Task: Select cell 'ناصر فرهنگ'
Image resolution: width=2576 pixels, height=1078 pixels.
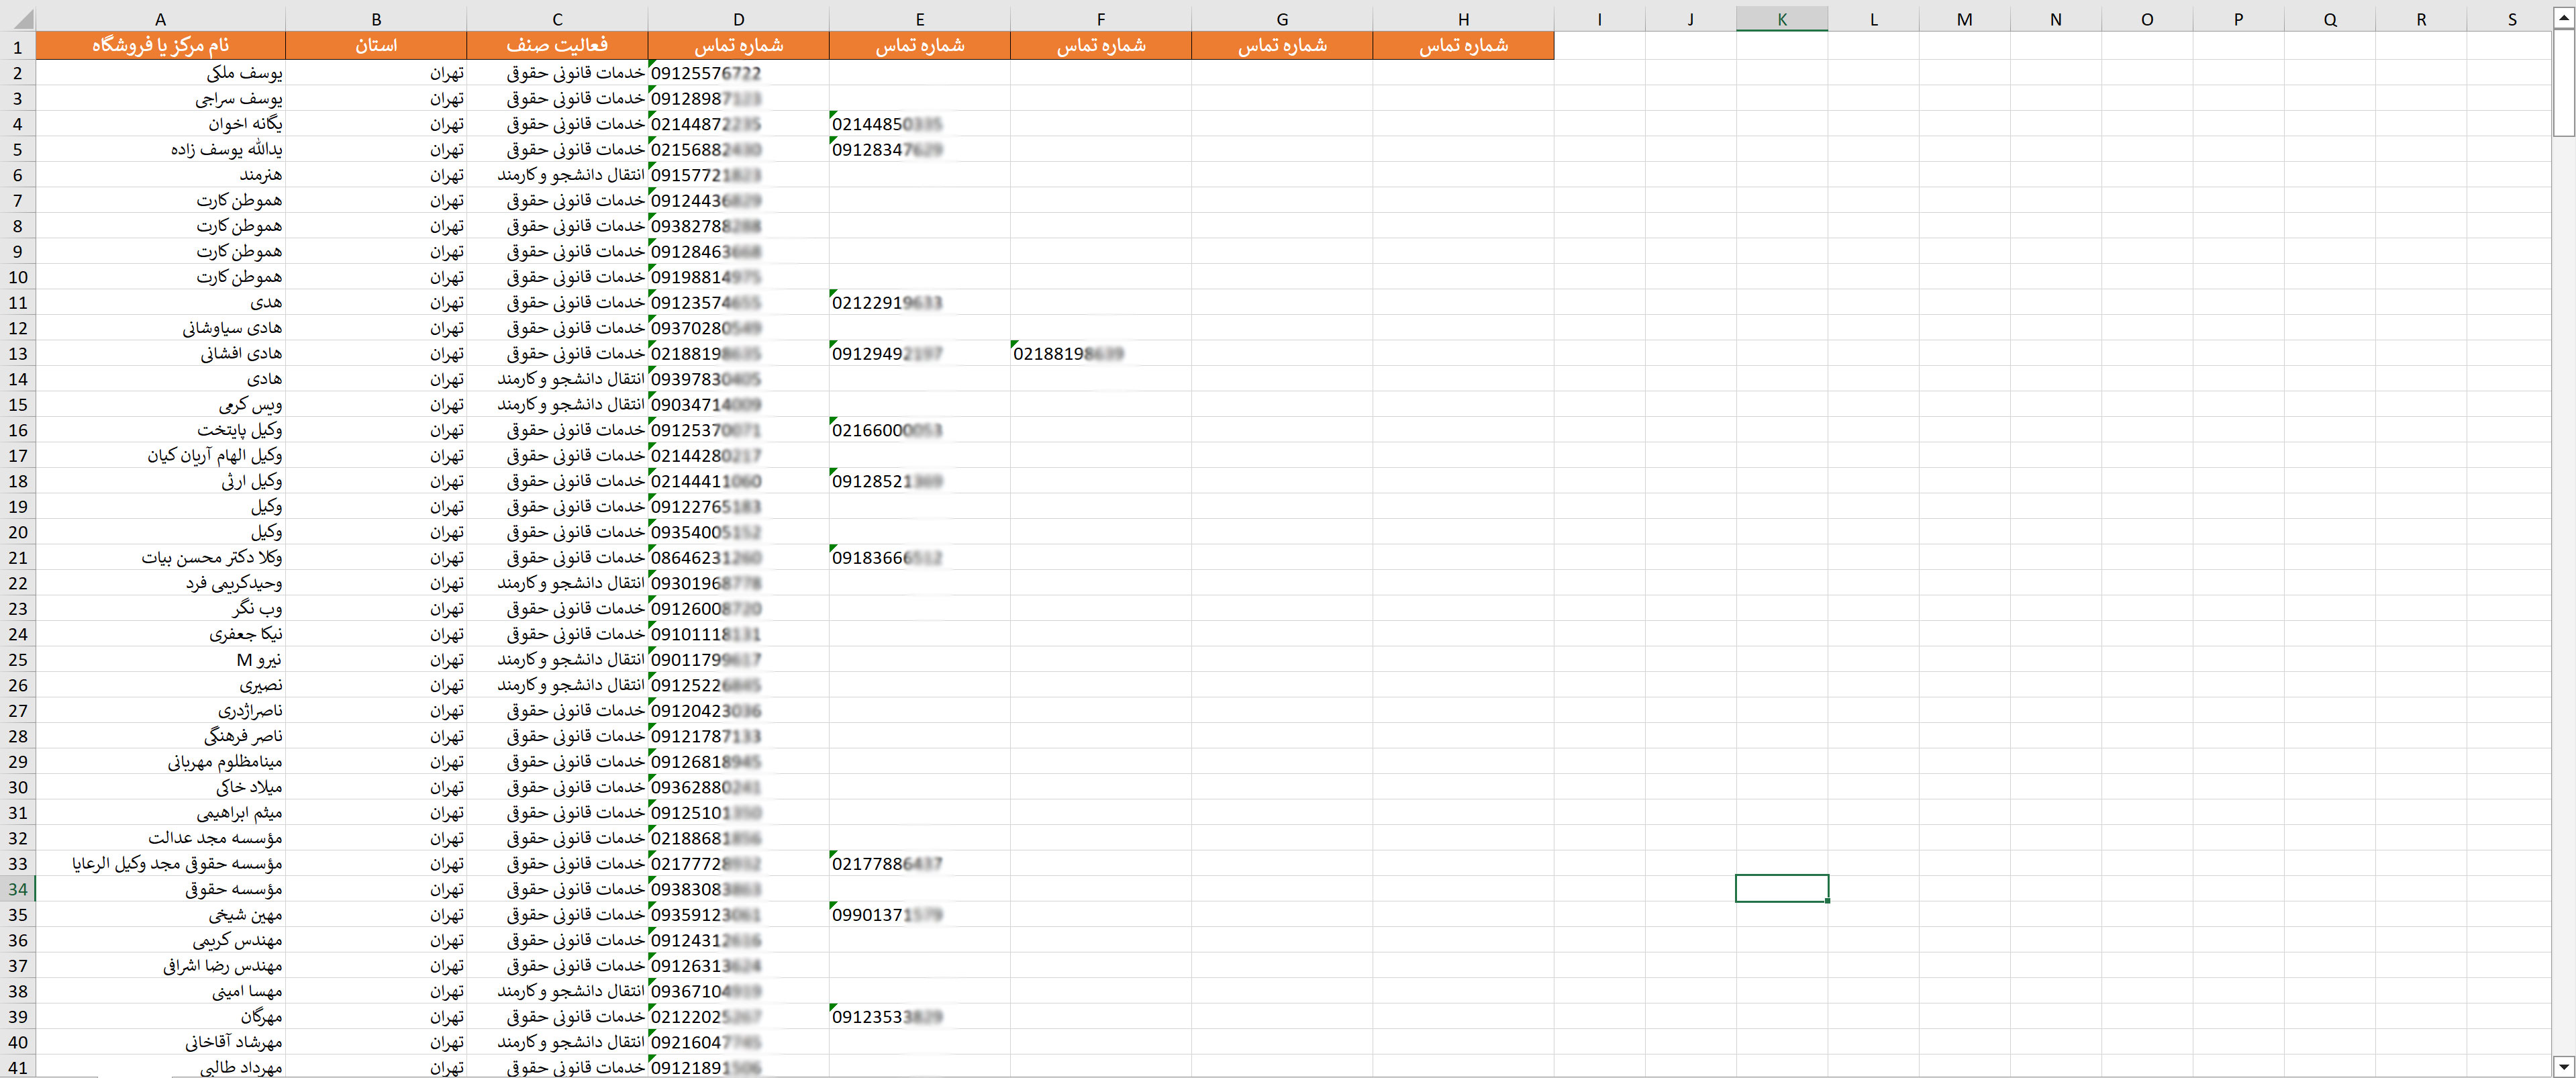Action: coord(161,736)
